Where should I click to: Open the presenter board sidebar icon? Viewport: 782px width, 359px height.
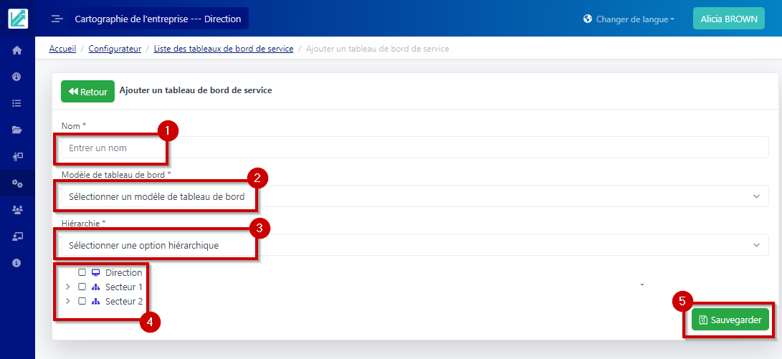17,156
